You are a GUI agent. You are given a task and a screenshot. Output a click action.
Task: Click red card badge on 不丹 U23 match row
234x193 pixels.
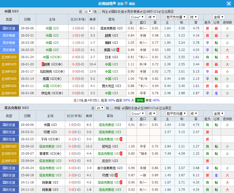[121, 139]
